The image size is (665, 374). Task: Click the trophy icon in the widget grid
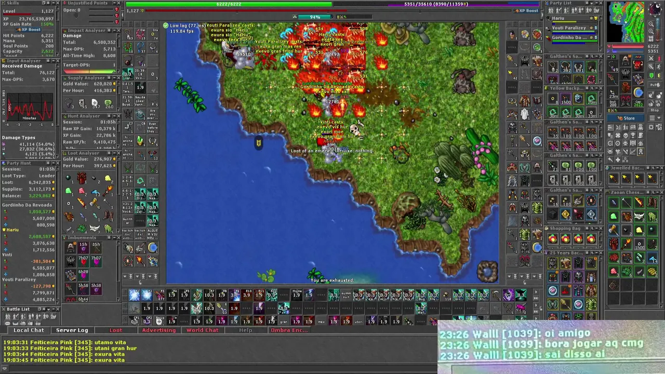[x=633, y=135]
